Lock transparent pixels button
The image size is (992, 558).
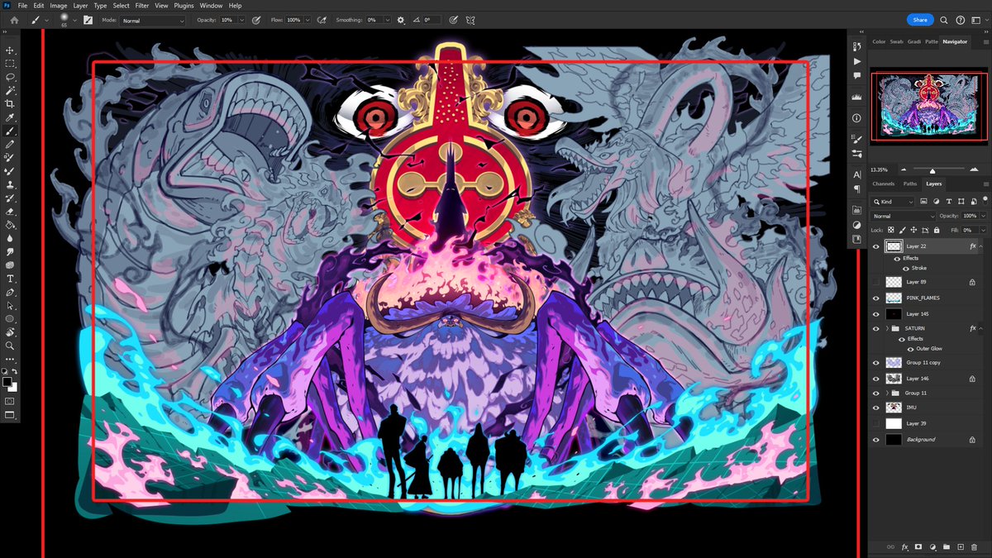pos(891,230)
